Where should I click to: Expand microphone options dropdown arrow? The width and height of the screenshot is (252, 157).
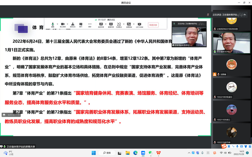click(x=57, y=24)
